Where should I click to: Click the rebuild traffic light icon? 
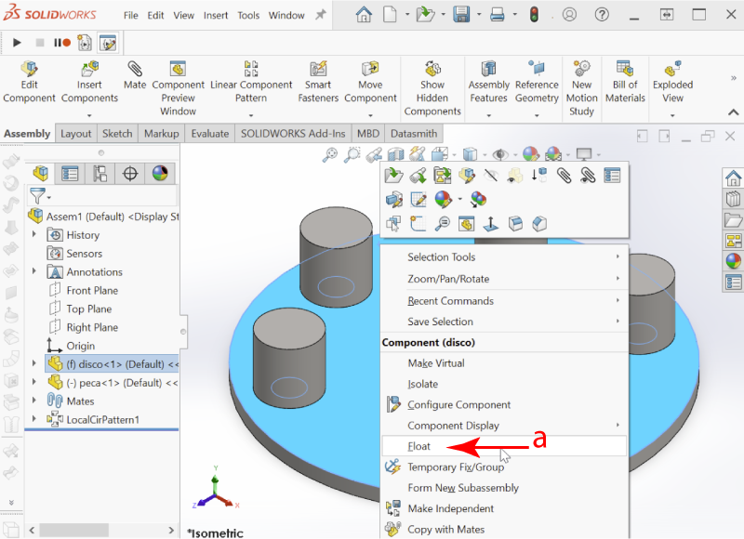tap(534, 15)
